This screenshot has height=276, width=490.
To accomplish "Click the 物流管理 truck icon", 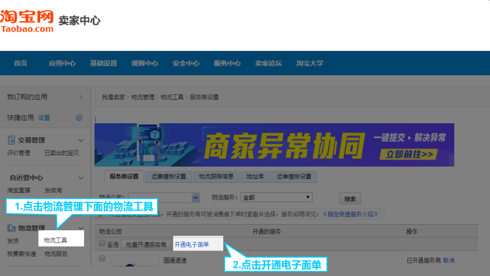I will 11,228.
